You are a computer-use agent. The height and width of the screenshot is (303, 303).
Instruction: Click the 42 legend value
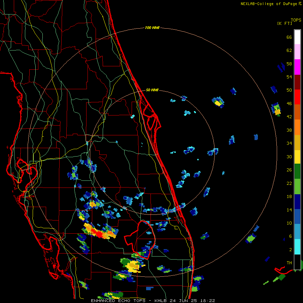pyautogui.click(x=289, y=117)
